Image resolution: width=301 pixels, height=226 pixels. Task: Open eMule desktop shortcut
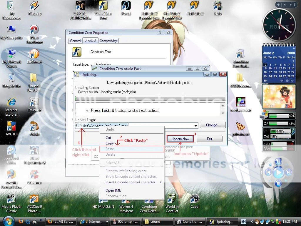point(34,129)
